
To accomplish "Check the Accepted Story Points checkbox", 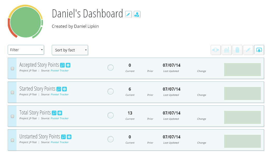I will (12, 69).
